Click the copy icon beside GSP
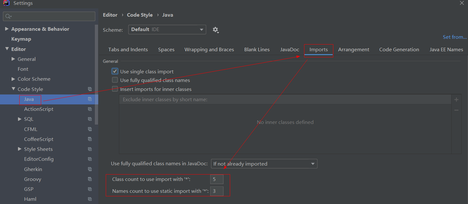This screenshot has height=204, width=468. click(90, 189)
